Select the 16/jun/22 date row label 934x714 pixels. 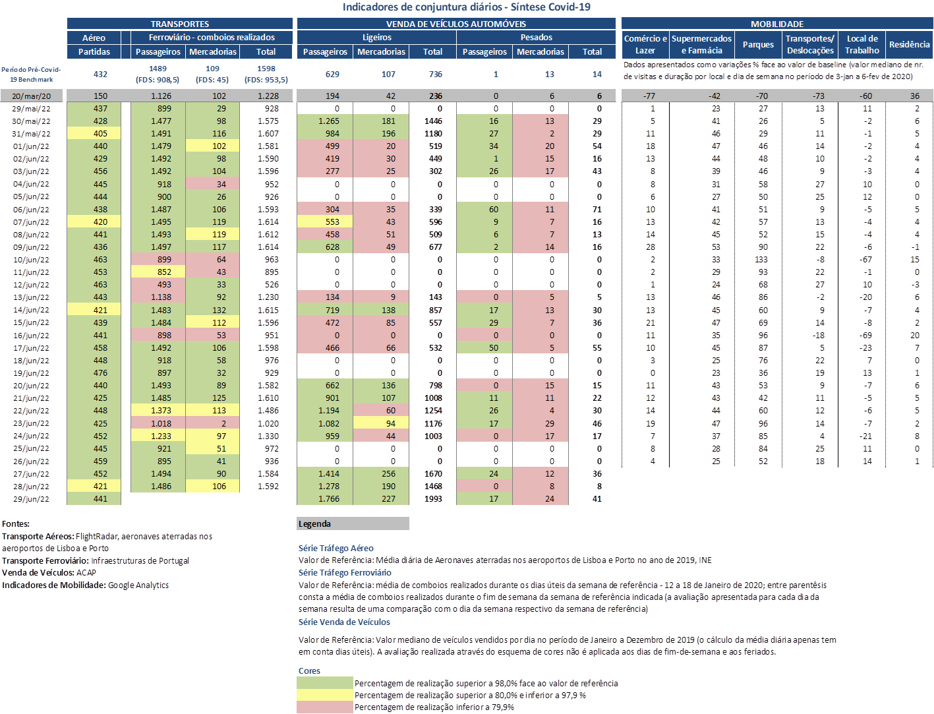tap(31, 336)
